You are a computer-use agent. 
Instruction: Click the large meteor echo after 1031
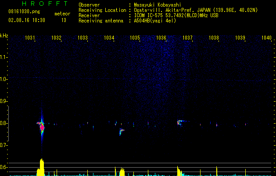click(x=42, y=127)
